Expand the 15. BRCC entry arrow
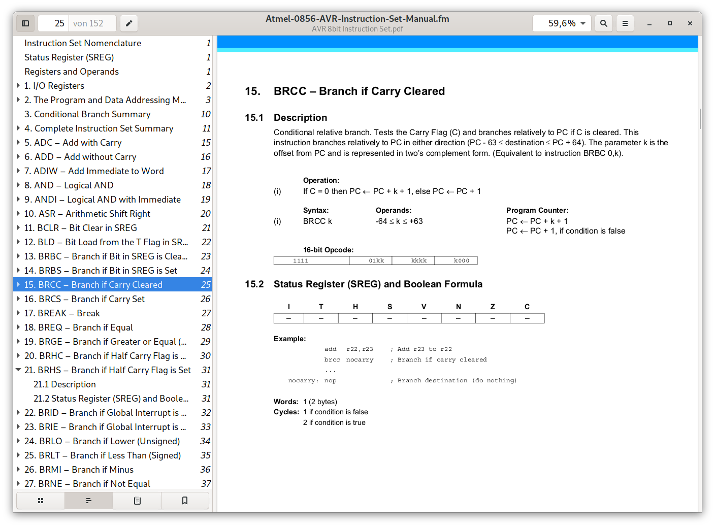Image resolution: width=715 pixels, height=527 pixels. [19, 284]
